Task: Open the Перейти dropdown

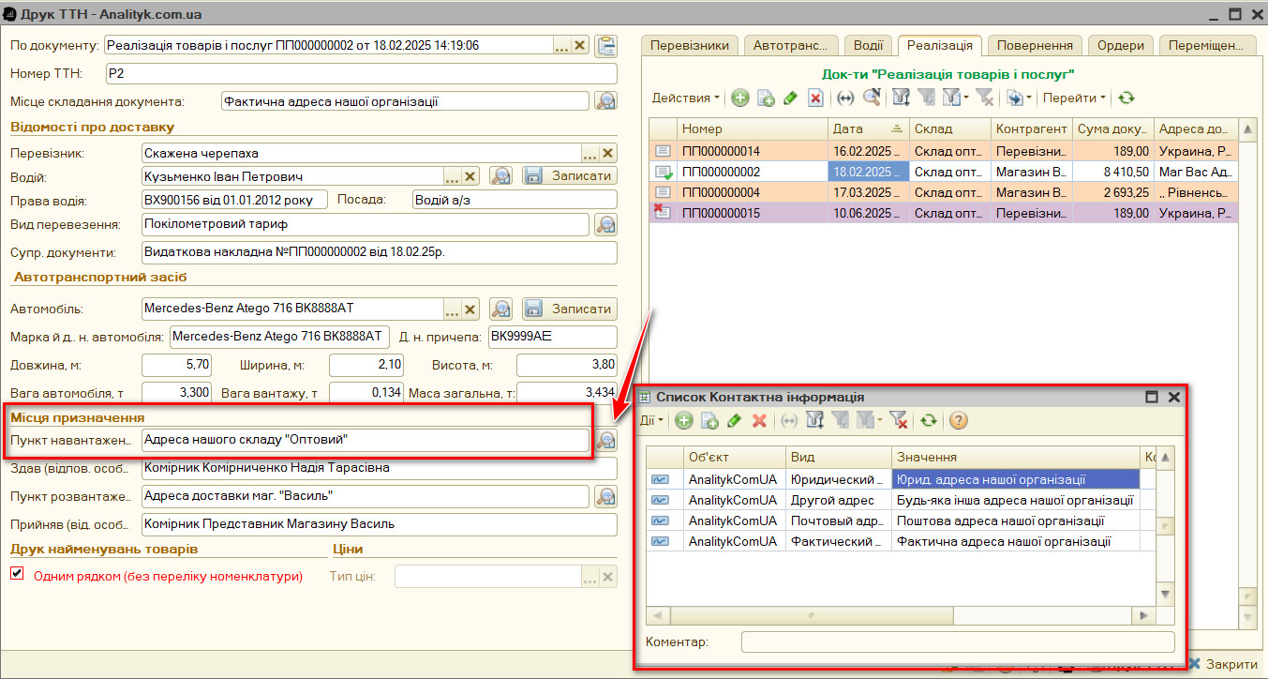Action: click(1074, 98)
